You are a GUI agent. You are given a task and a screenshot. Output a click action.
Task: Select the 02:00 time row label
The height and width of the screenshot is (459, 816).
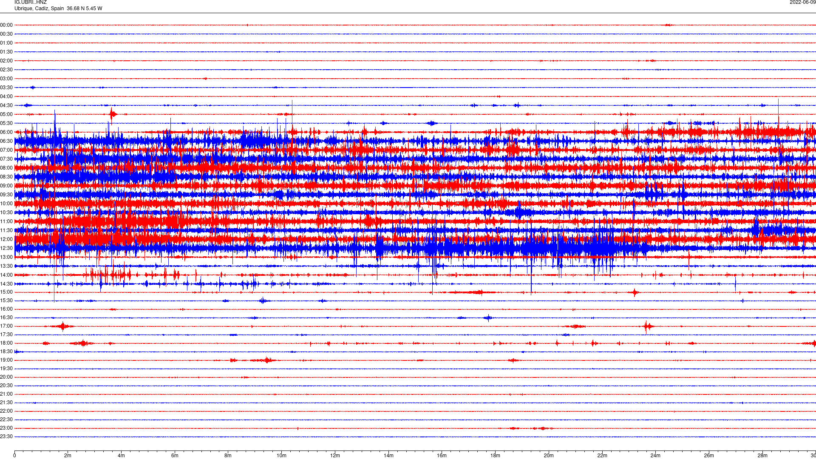click(x=6, y=61)
